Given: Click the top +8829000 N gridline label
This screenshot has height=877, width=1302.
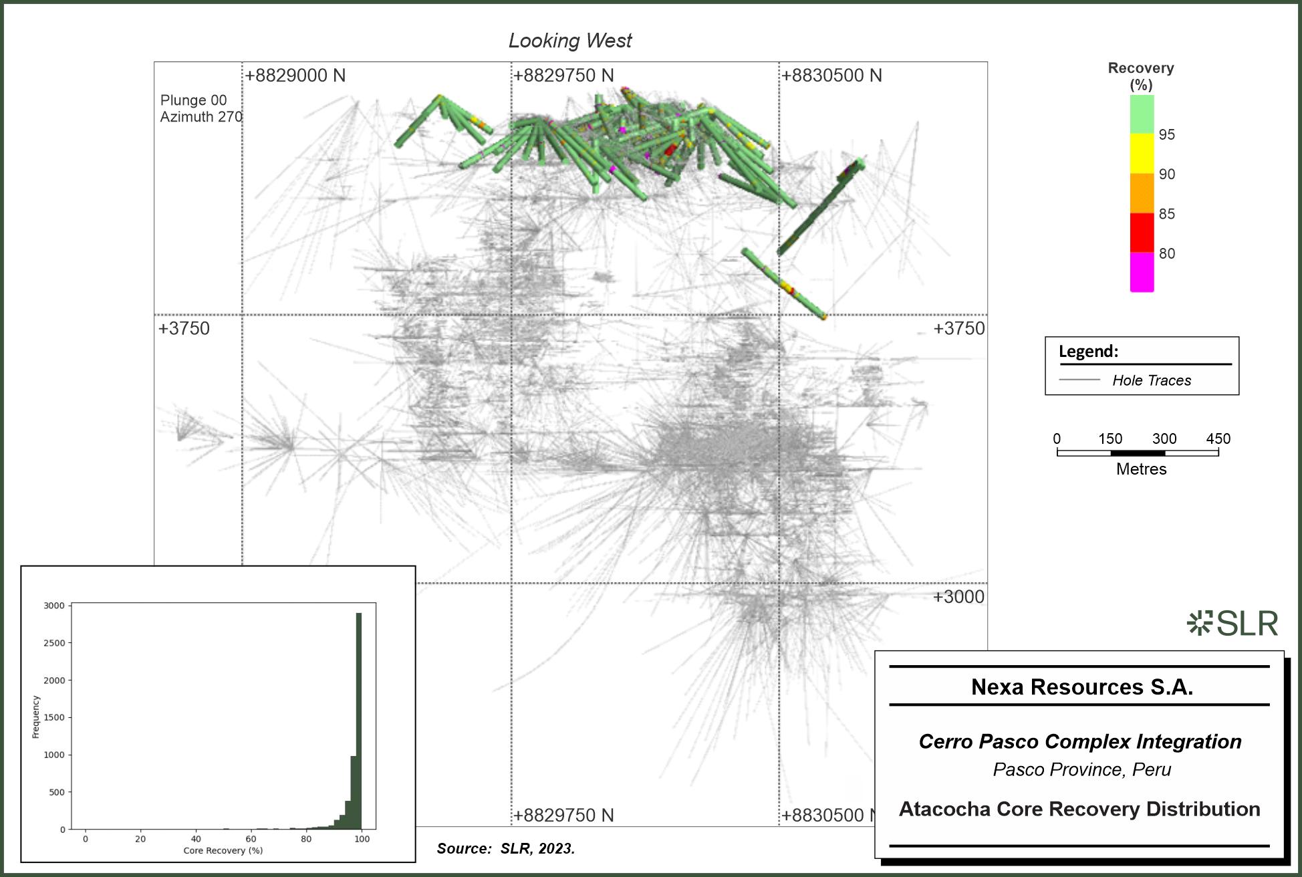Looking at the screenshot, I should point(295,76).
